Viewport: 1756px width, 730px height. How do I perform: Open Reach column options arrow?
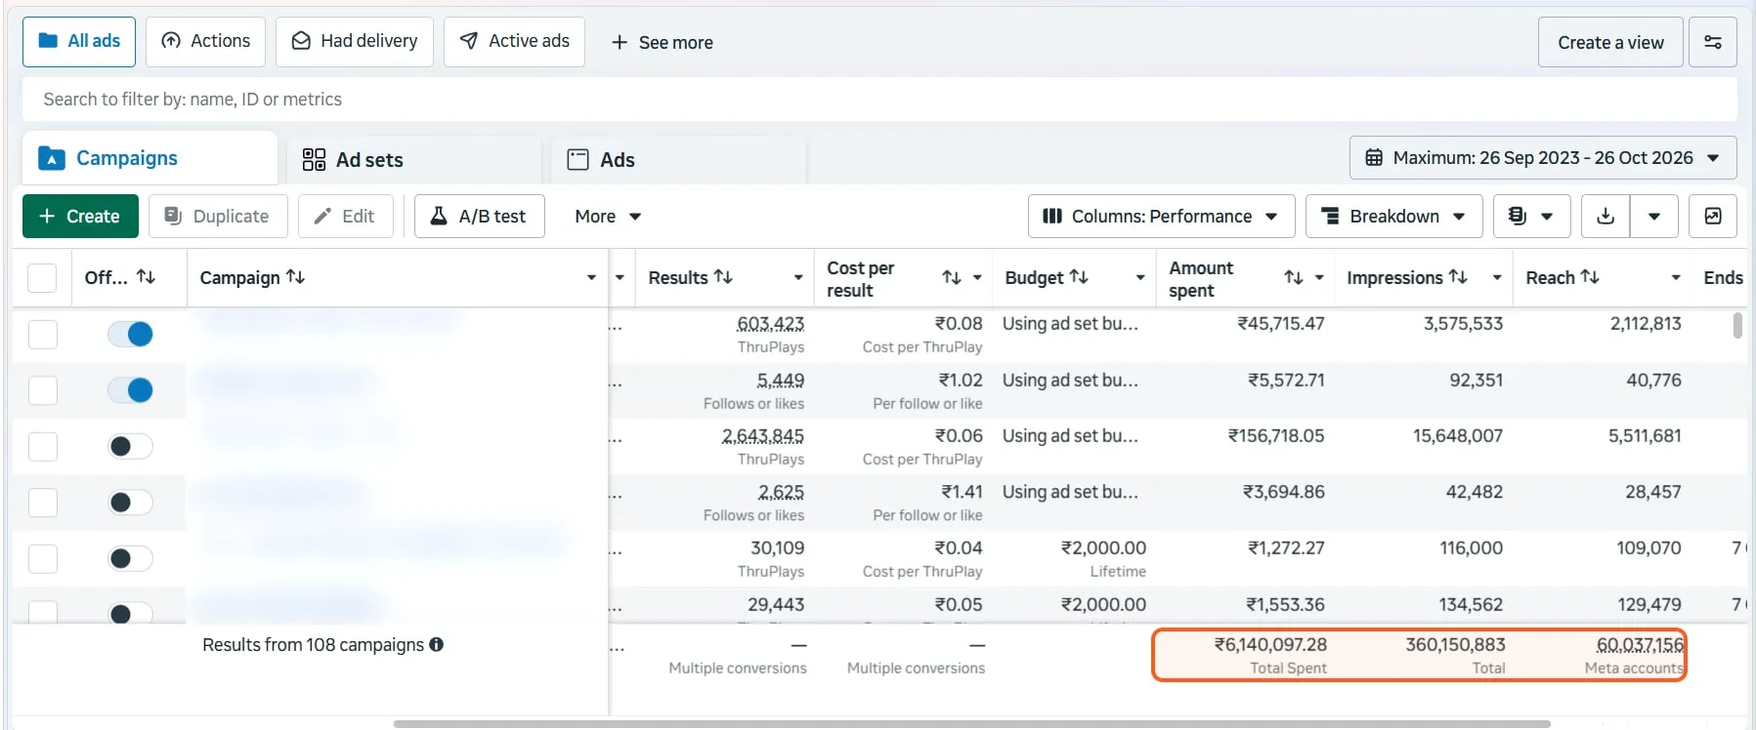click(1676, 278)
